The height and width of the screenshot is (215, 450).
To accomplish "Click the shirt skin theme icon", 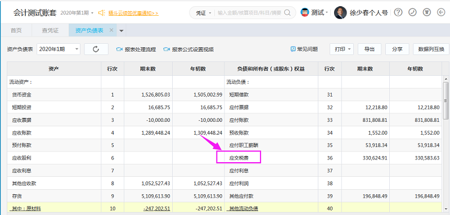I will [427, 12].
